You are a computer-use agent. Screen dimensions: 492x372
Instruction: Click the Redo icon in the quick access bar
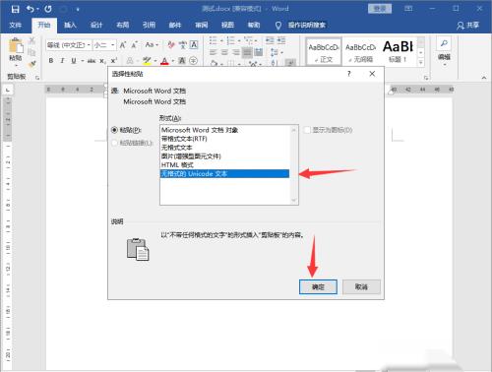(48, 9)
